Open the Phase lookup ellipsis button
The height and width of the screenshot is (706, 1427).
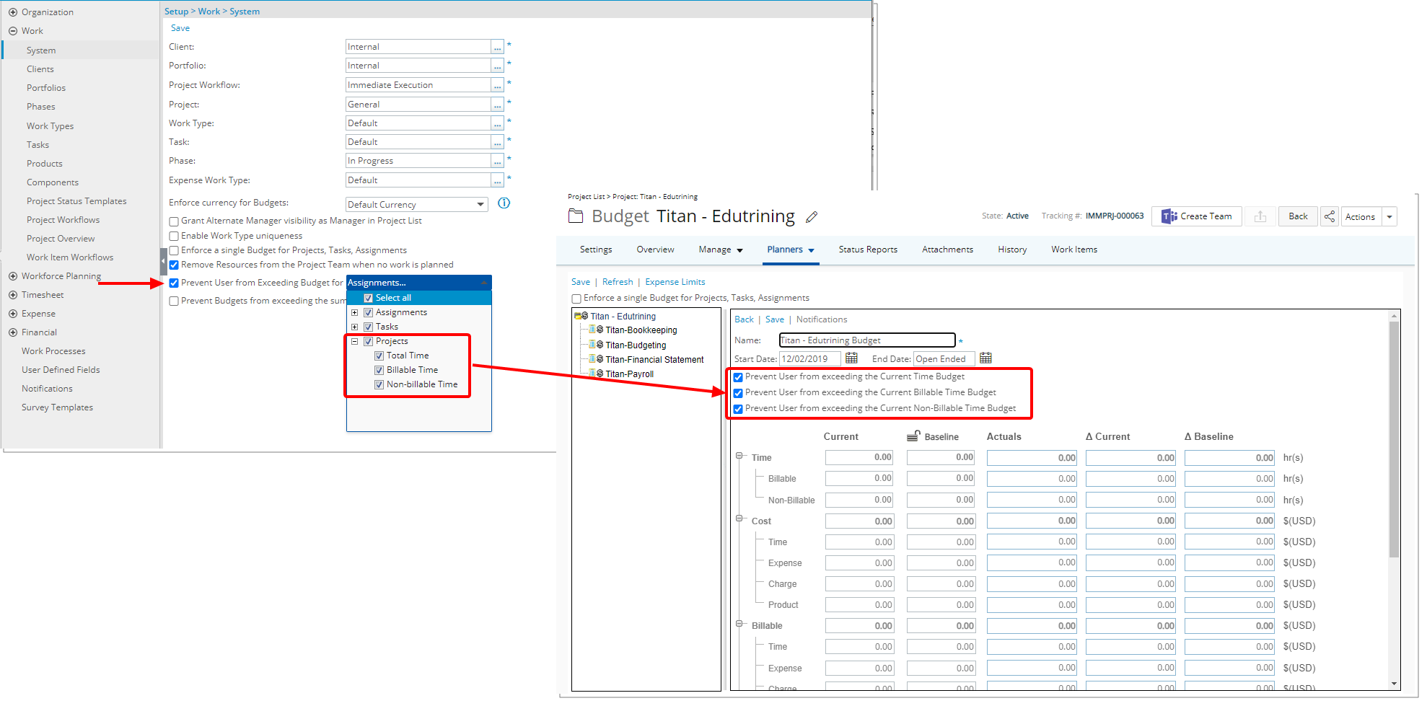(x=497, y=161)
